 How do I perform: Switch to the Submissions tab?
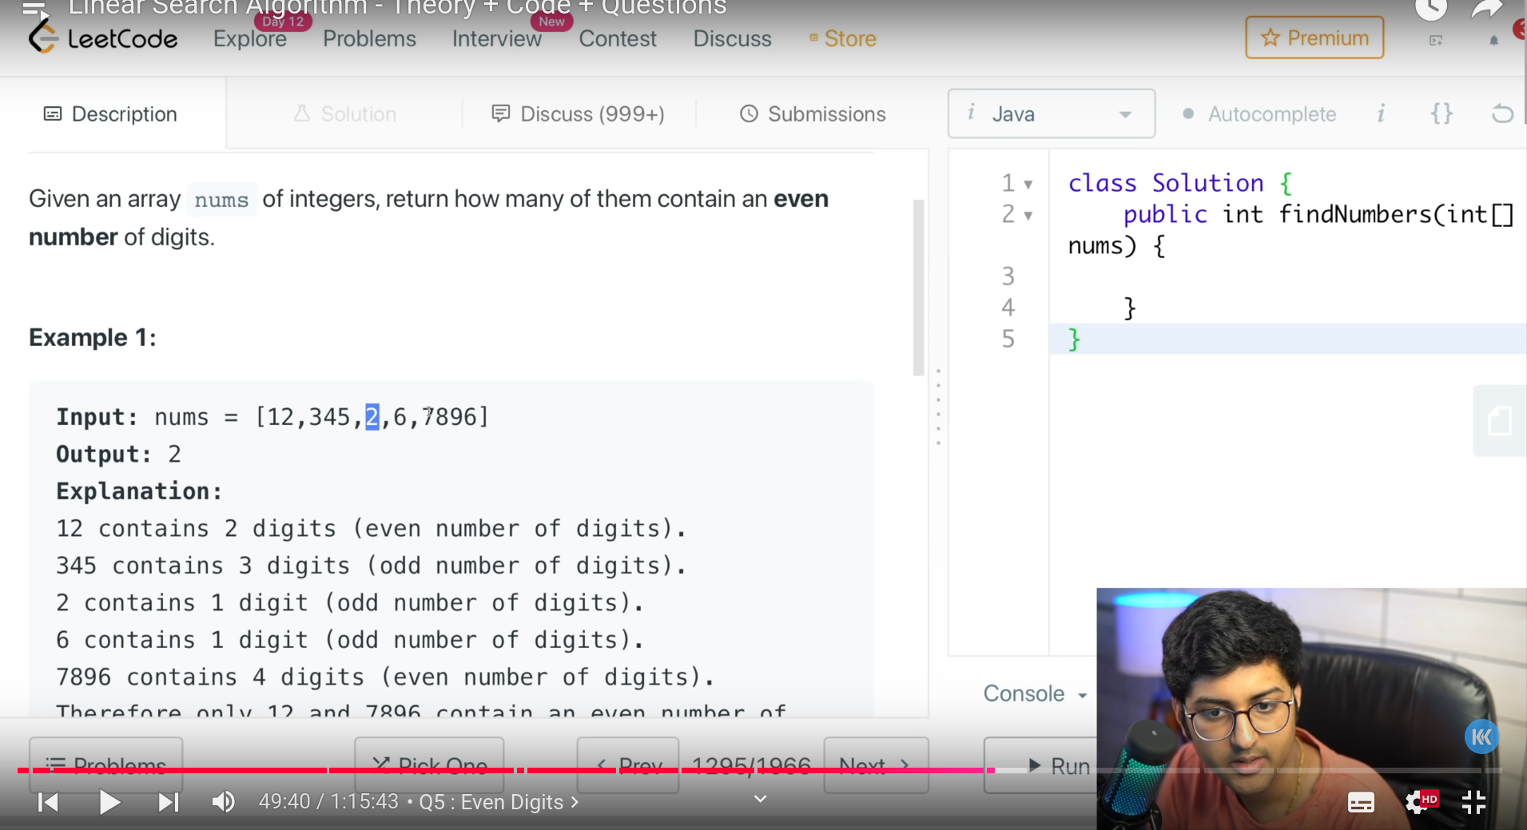pos(813,114)
